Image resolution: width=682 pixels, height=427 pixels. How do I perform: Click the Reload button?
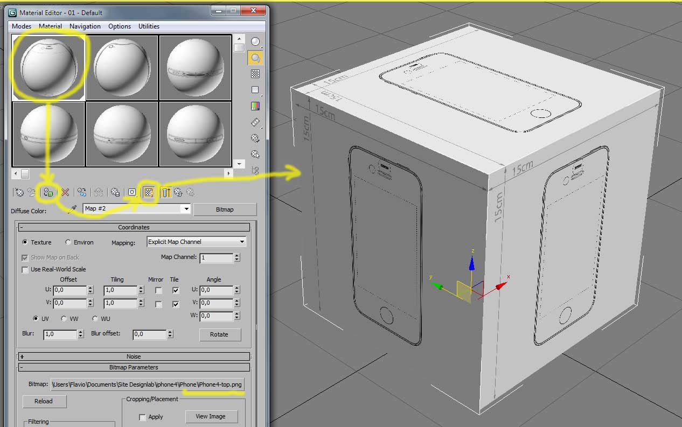coord(44,401)
